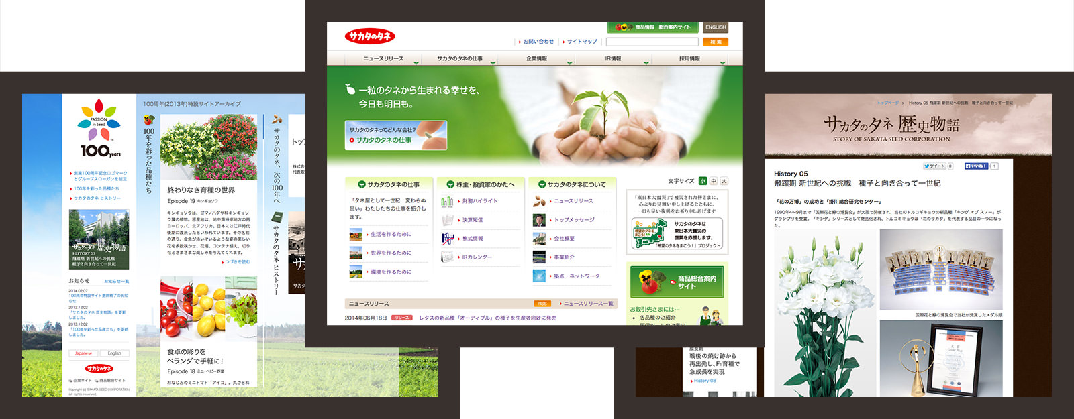1074x419 pixels.
Task: Click the IR calendar icon
Action: point(447,257)
